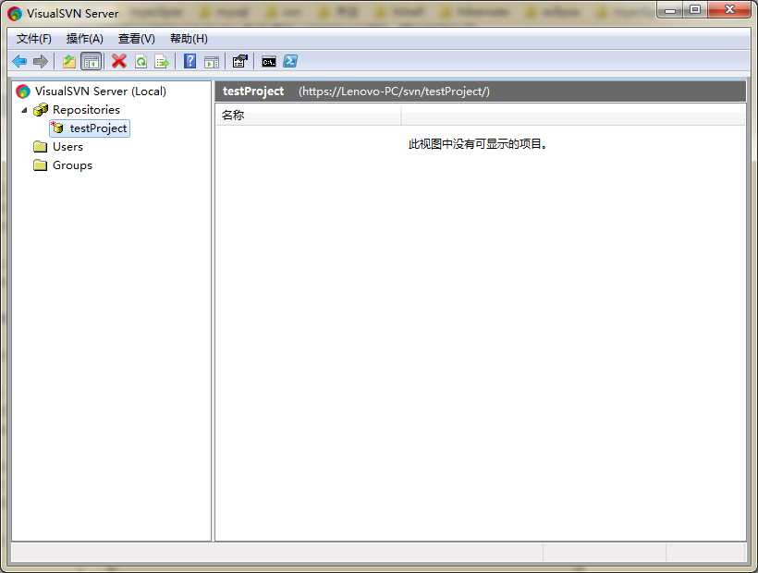The image size is (758, 573).
Task: Open Help with the blue question mark icon
Action: 190,61
